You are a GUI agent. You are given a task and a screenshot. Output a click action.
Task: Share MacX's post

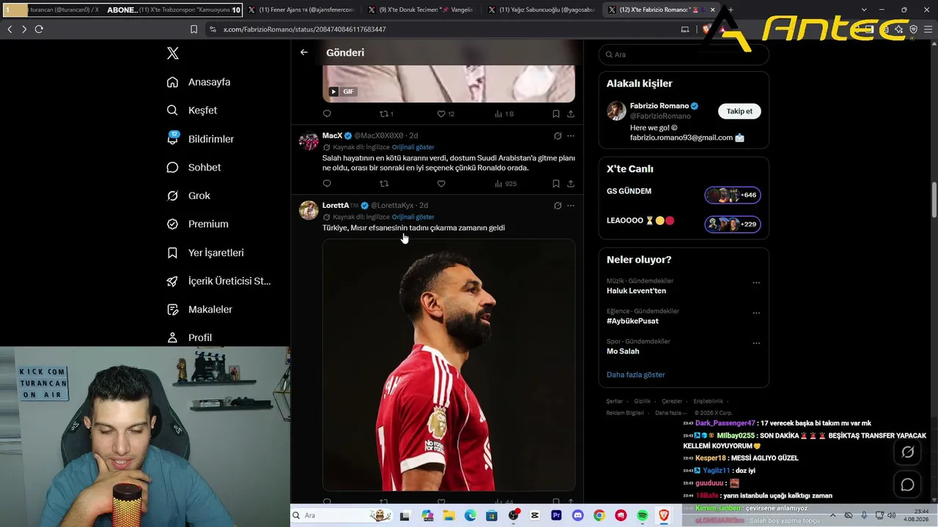571,184
